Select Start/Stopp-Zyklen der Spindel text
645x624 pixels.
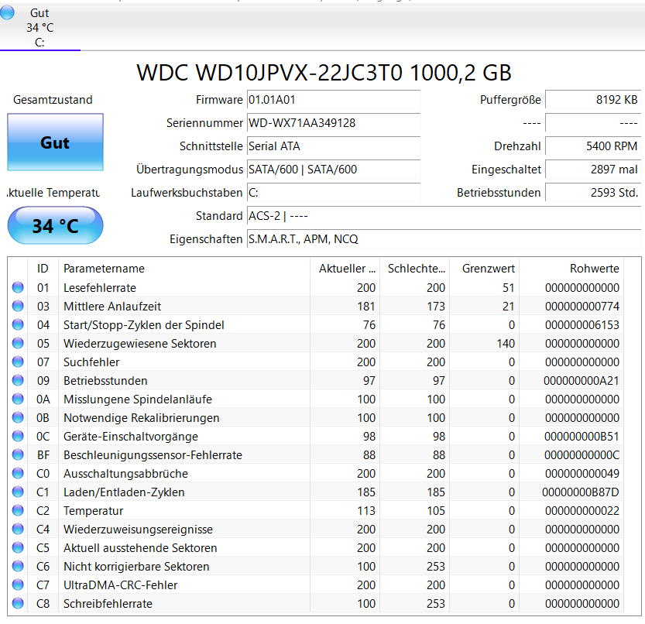coord(143,325)
